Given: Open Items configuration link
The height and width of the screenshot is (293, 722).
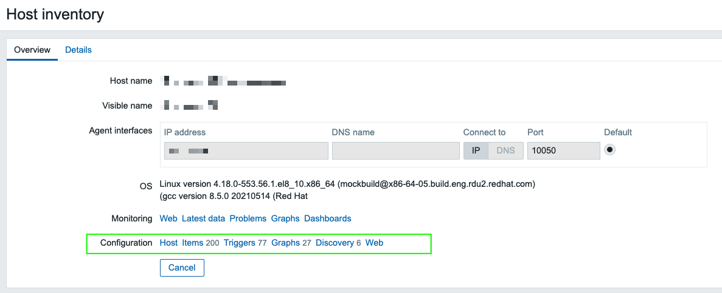Looking at the screenshot, I should pyautogui.click(x=192, y=243).
